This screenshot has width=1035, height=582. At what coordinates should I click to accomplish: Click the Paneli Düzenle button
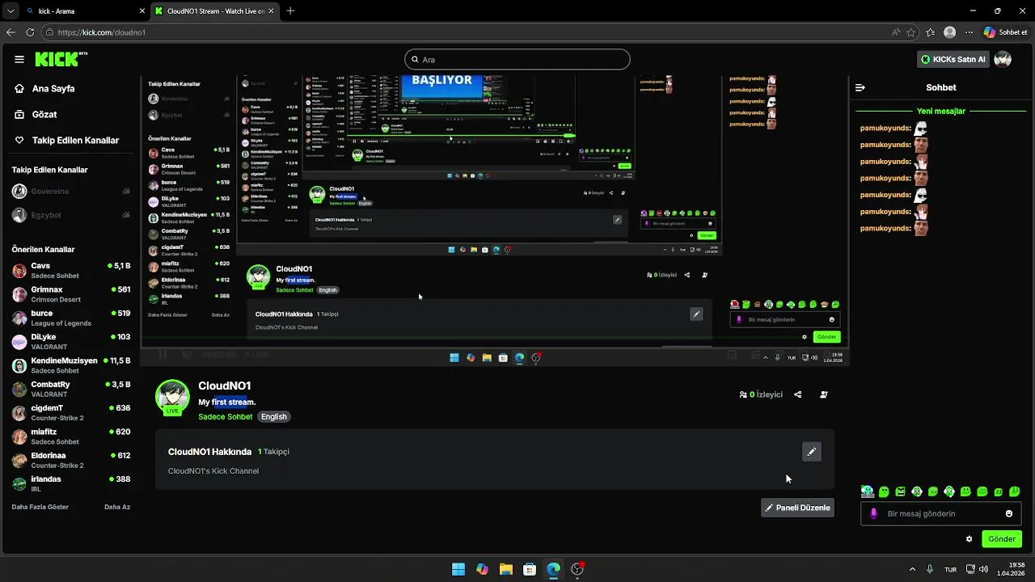pos(797,508)
